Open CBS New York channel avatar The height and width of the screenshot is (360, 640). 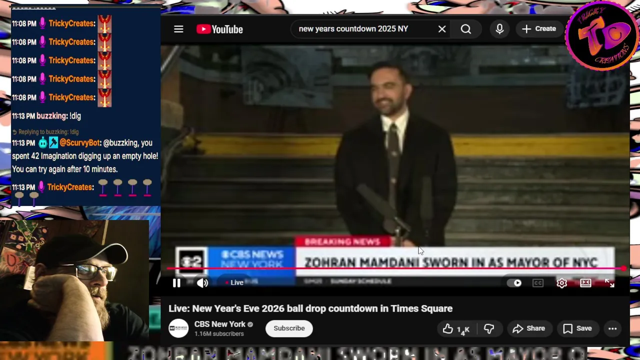click(178, 328)
